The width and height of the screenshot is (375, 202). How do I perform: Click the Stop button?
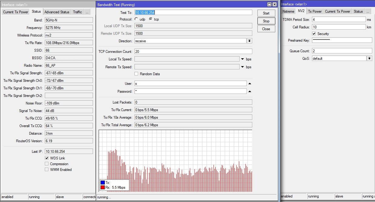(266, 21)
